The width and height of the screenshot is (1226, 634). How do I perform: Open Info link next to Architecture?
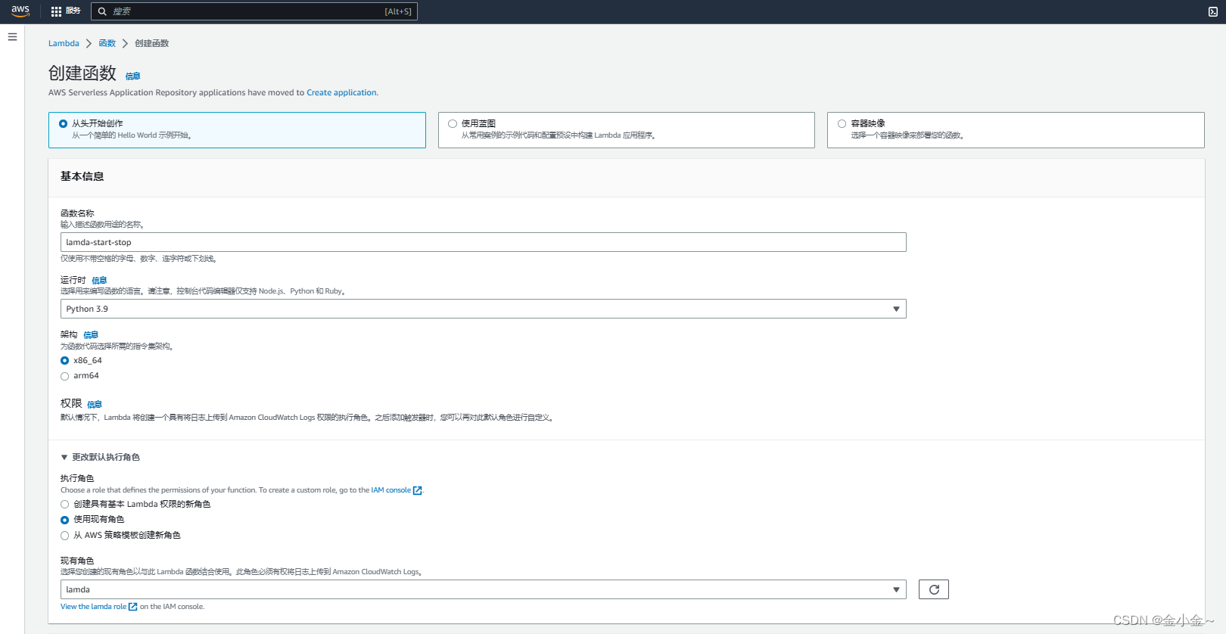pos(91,334)
